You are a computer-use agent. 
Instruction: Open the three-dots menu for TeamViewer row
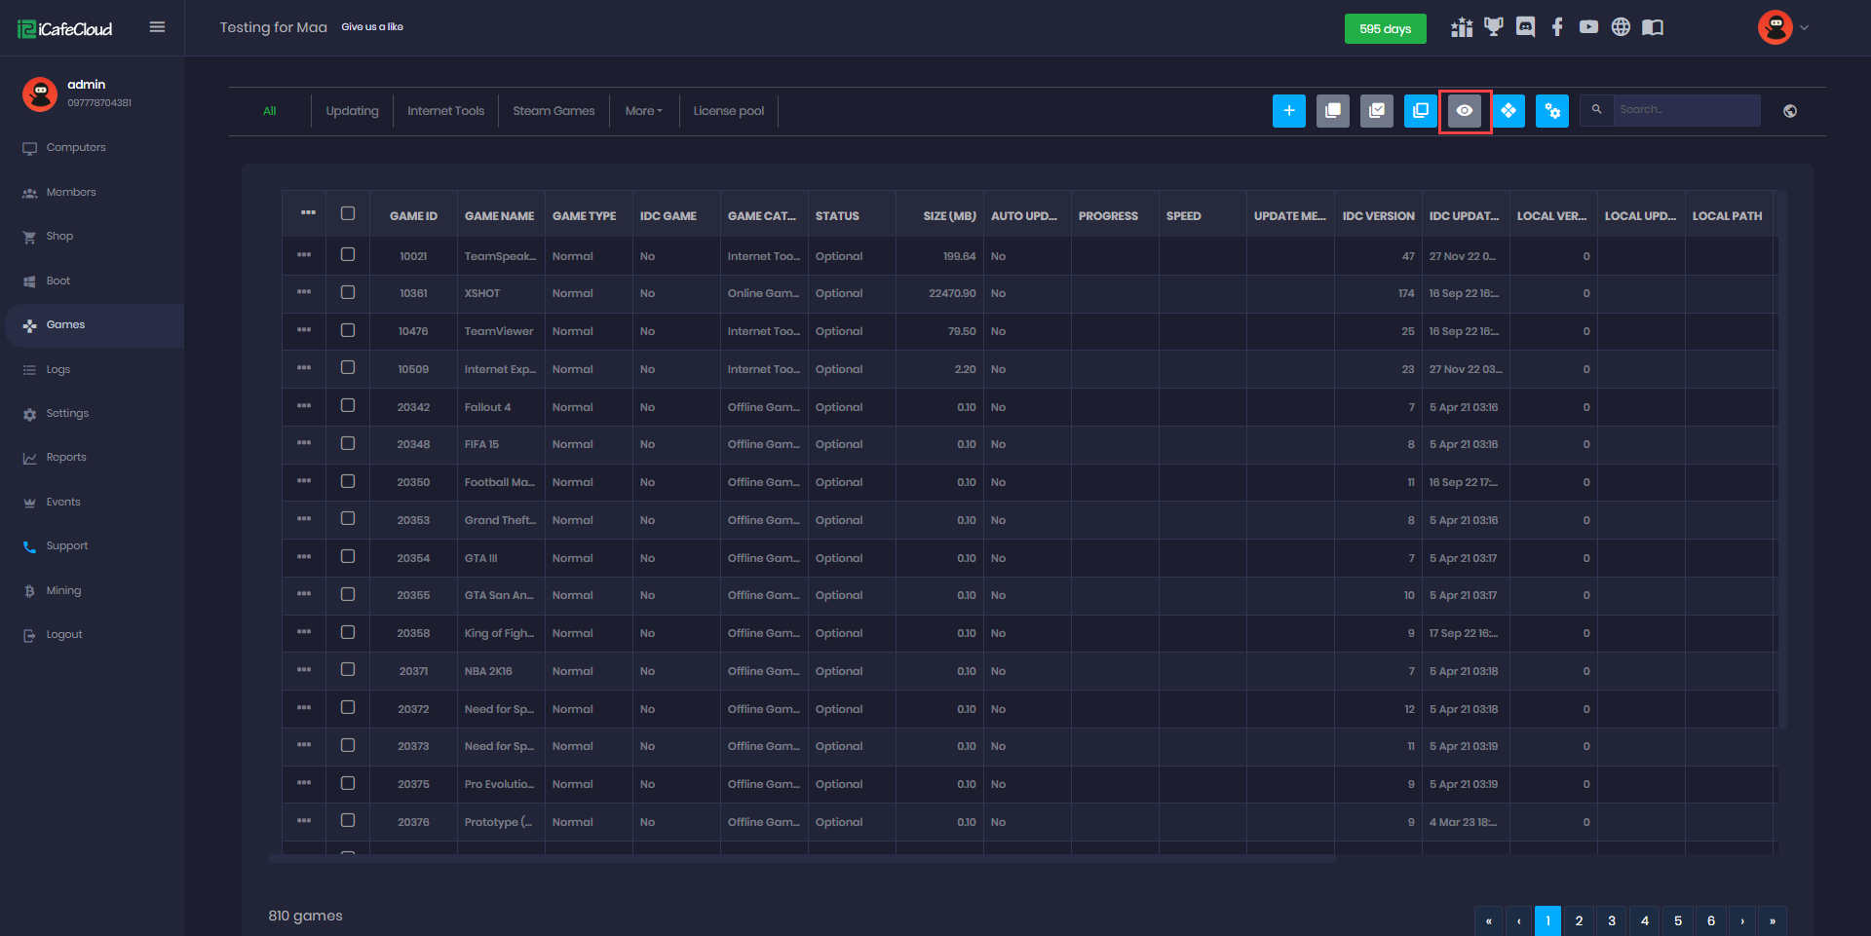[304, 330]
